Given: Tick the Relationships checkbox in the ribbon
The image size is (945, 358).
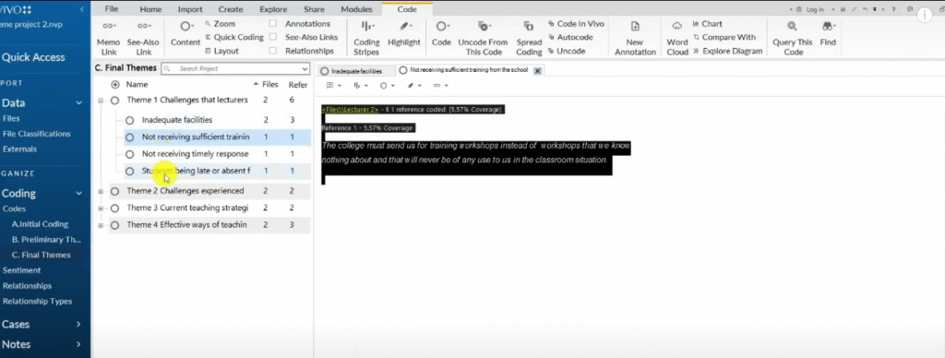Looking at the screenshot, I should coord(273,52).
